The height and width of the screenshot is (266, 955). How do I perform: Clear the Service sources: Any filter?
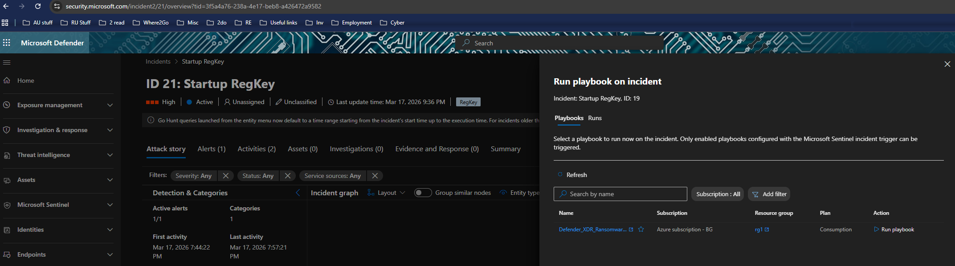[375, 176]
